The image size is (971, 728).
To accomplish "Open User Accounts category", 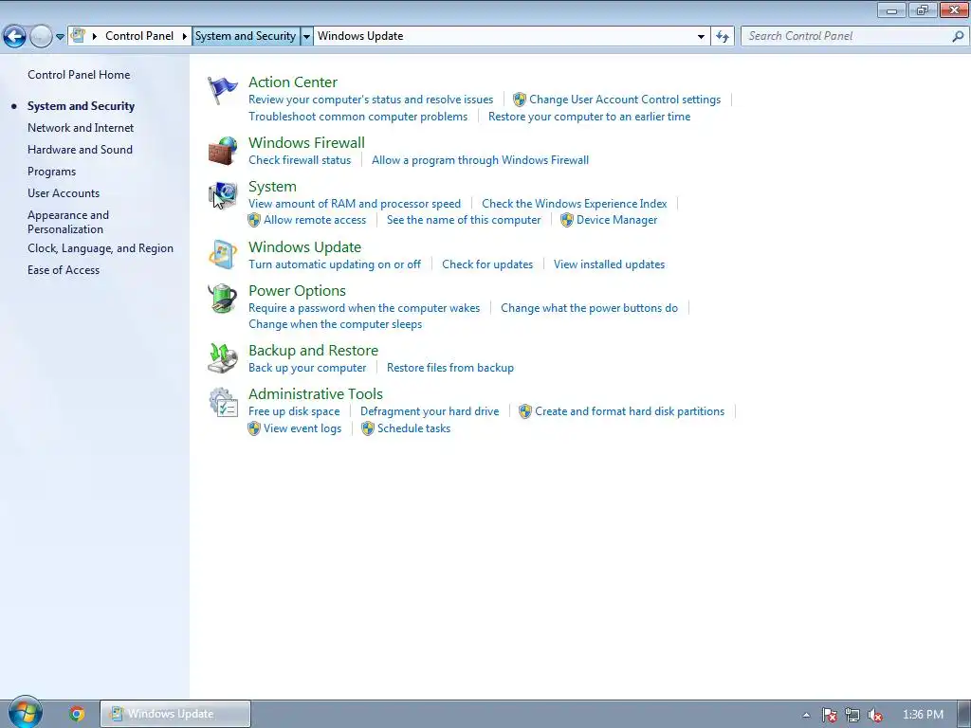I will coord(64,193).
